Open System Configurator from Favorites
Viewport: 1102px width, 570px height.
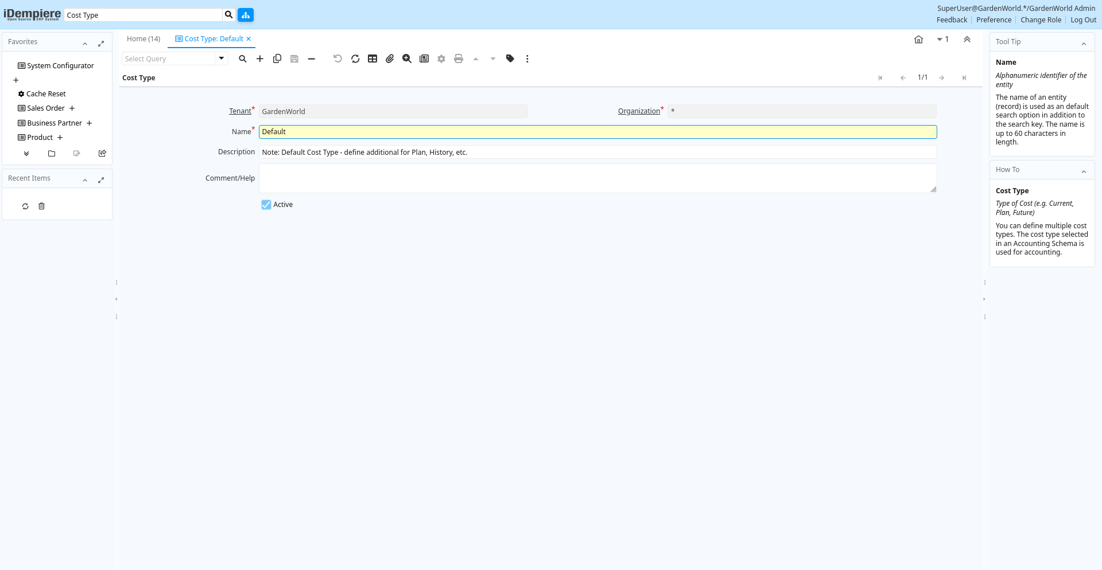click(60, 66)
